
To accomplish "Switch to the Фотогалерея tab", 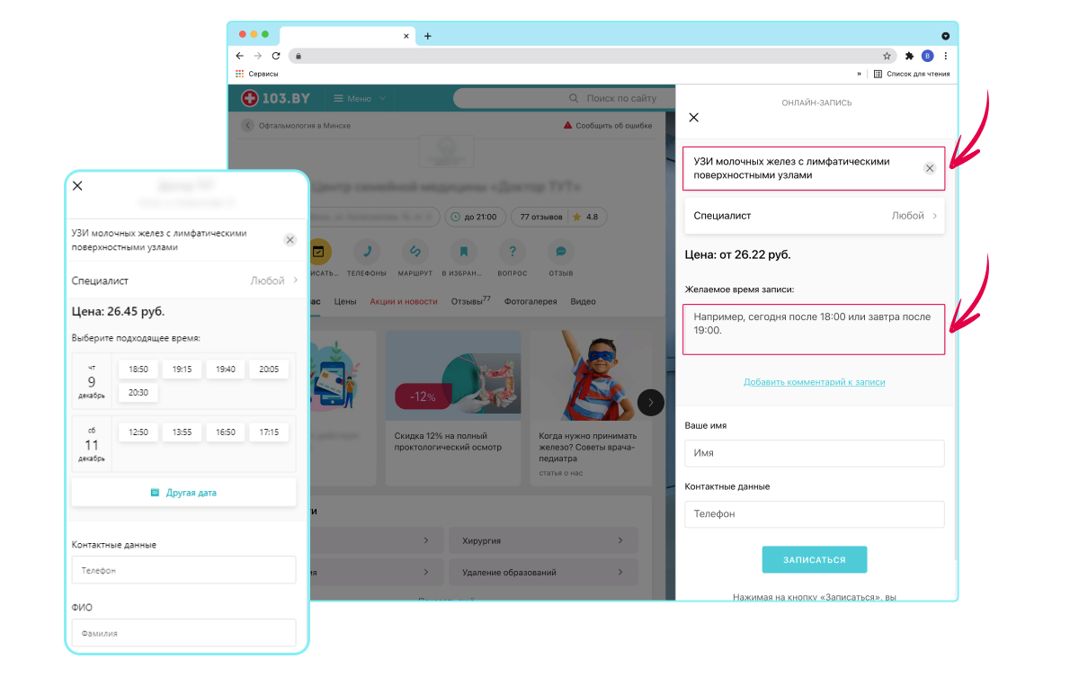I will point(531,302).
